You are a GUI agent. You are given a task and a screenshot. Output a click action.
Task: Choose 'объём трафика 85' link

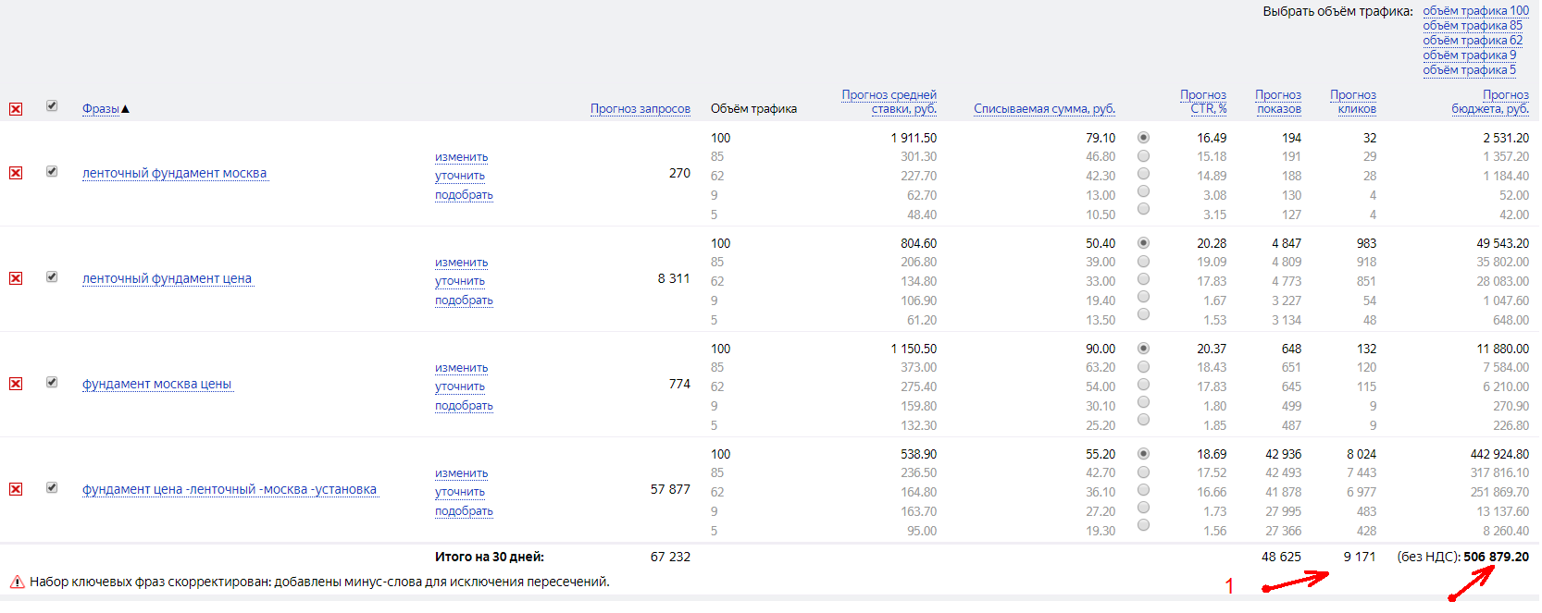tap(1472, 26)
